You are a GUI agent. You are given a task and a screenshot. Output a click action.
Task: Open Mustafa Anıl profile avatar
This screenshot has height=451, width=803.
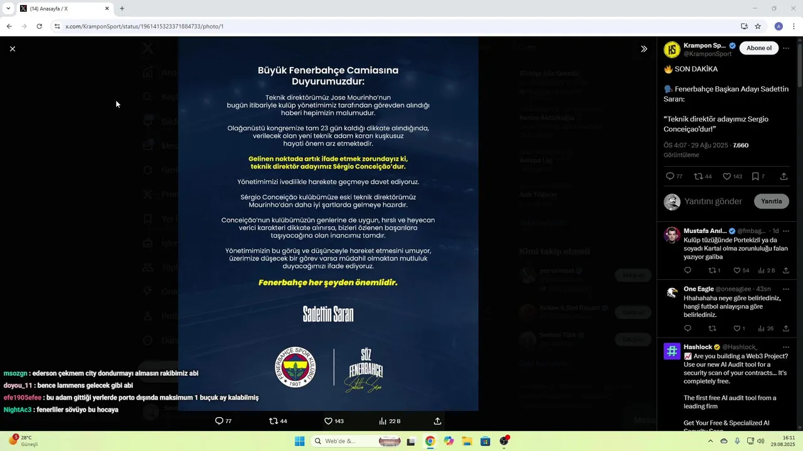click(672, 235)
